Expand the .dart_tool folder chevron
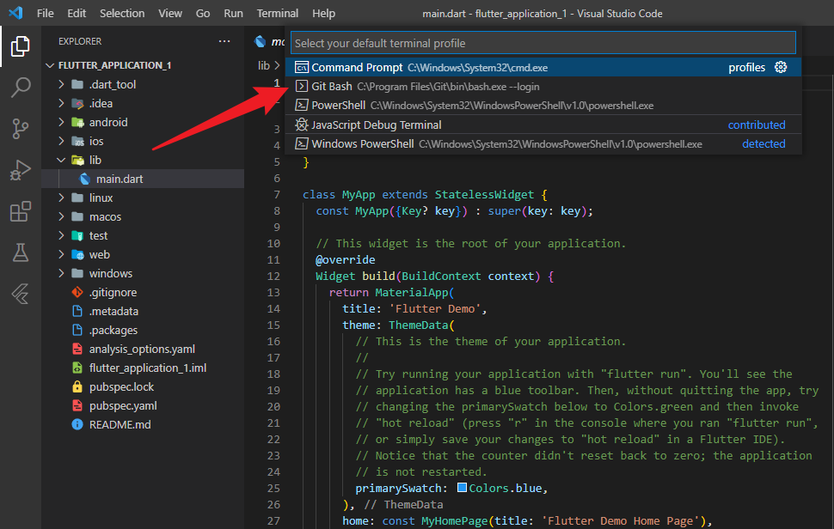Viewport: 834px width, 529px height. (61, 84)
